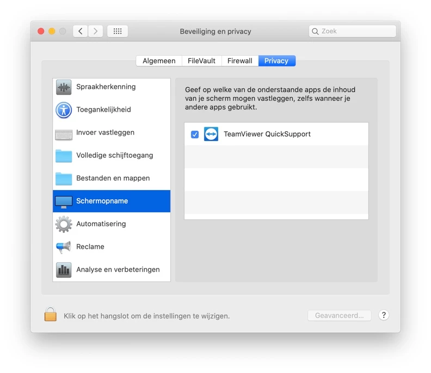This screenshot has height=373, width=431.
Task: Click the megaphone icon for Reclame
Action: pos(64,247)
